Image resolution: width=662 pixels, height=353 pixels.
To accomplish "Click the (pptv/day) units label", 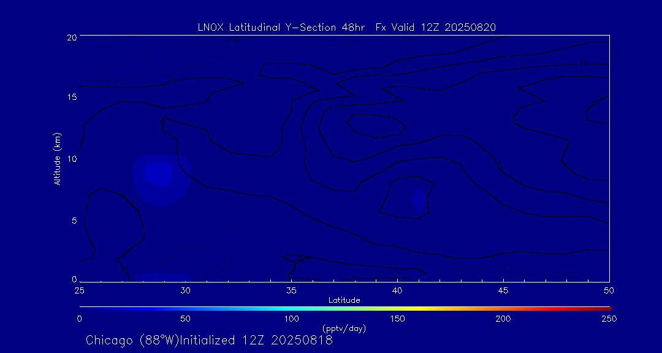I will [x=344, y=328].
